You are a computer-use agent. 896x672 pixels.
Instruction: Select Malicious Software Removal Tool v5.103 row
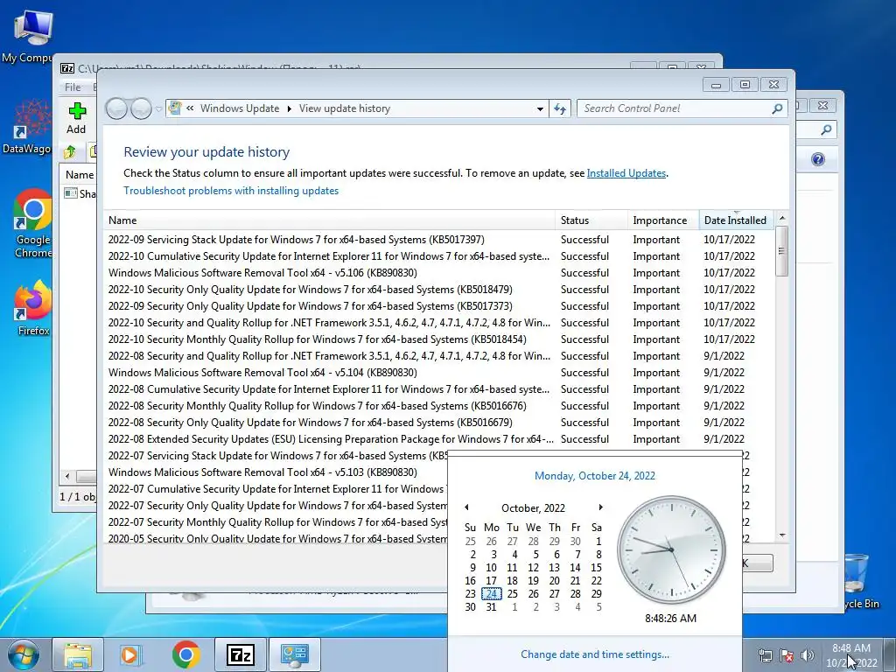276,472
